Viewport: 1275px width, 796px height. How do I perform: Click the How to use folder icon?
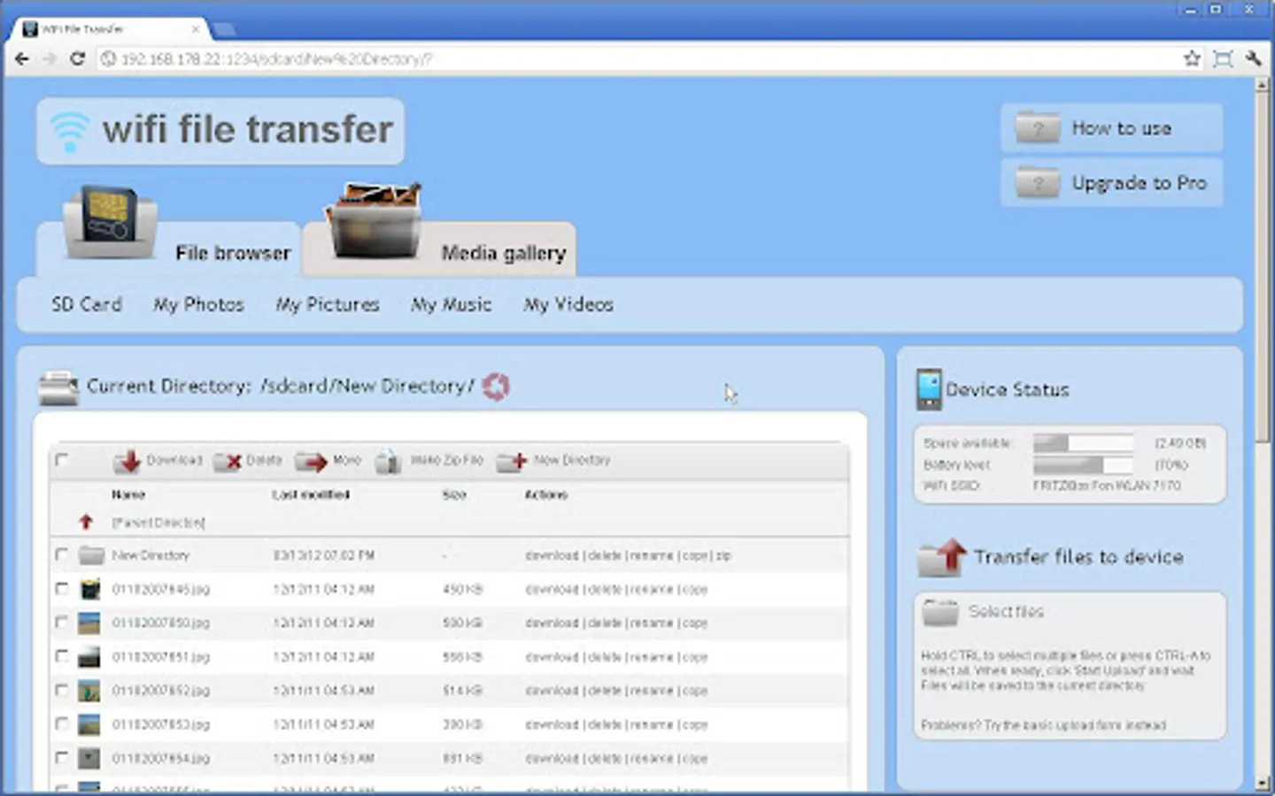pos(1038,128)
